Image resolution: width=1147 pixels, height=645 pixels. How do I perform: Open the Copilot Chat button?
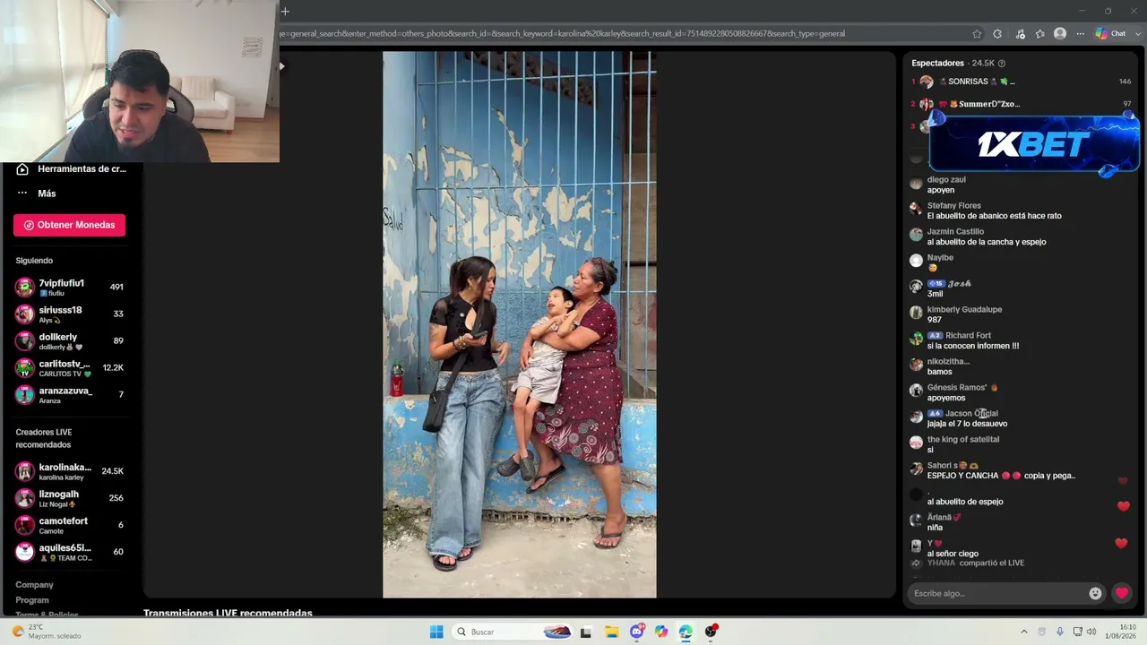tap(1110, 34)
